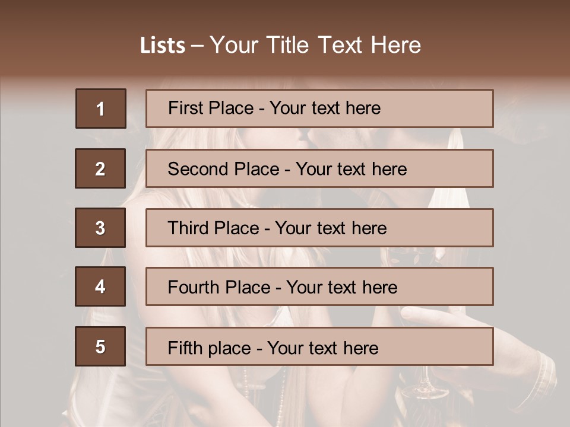Select the Fifth place text bar
The height and width of the screenshot is (427, 570).
tap(319, 346)
